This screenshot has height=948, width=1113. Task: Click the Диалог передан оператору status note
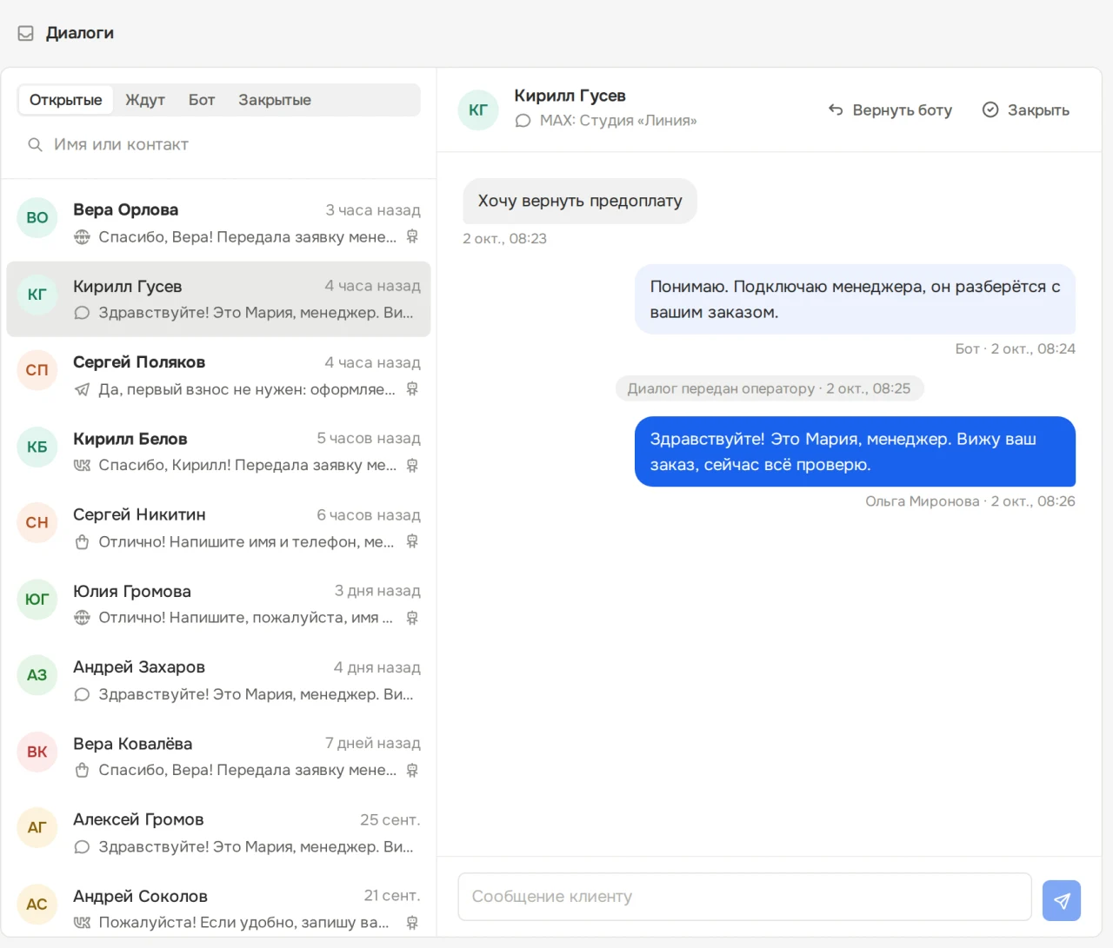click(x=770, y=388)
